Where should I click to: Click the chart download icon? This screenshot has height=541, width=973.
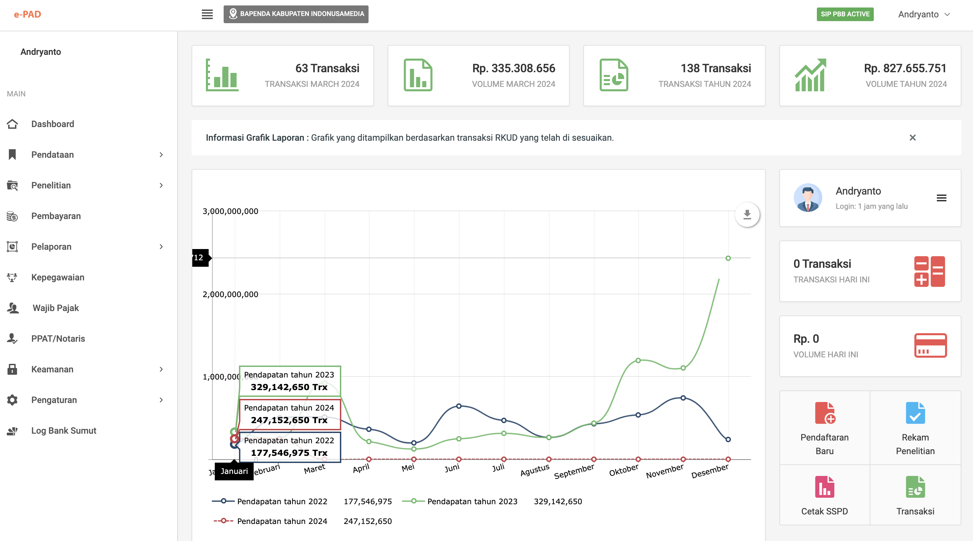pos(747,215)
